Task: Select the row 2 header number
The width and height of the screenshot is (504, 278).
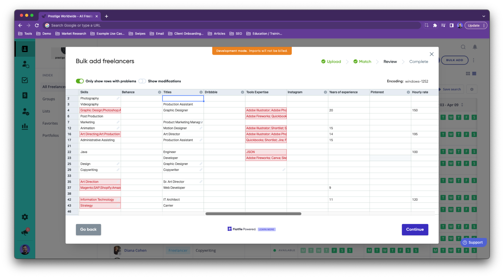Action: (69, 98)
